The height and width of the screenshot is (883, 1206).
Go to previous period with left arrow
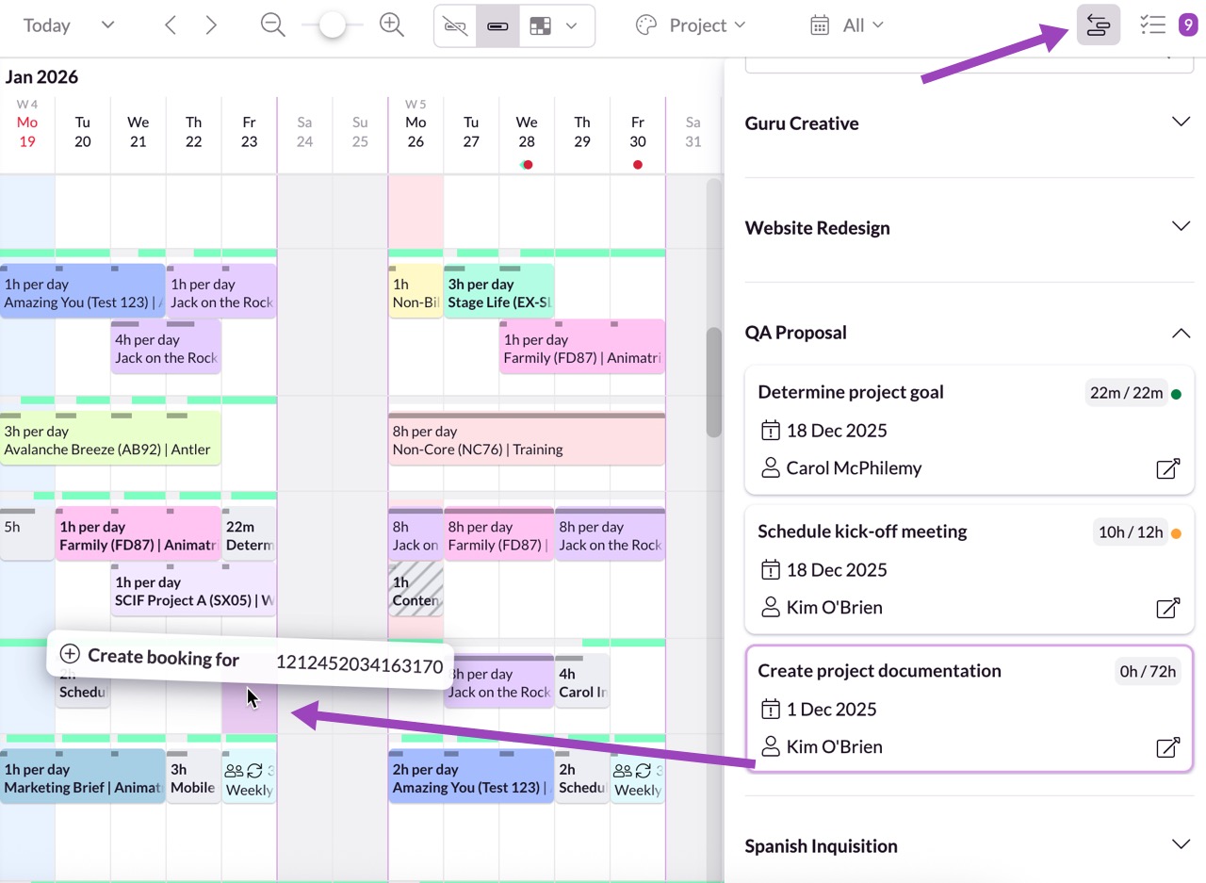pyautogui.click(x=171, y=25)
